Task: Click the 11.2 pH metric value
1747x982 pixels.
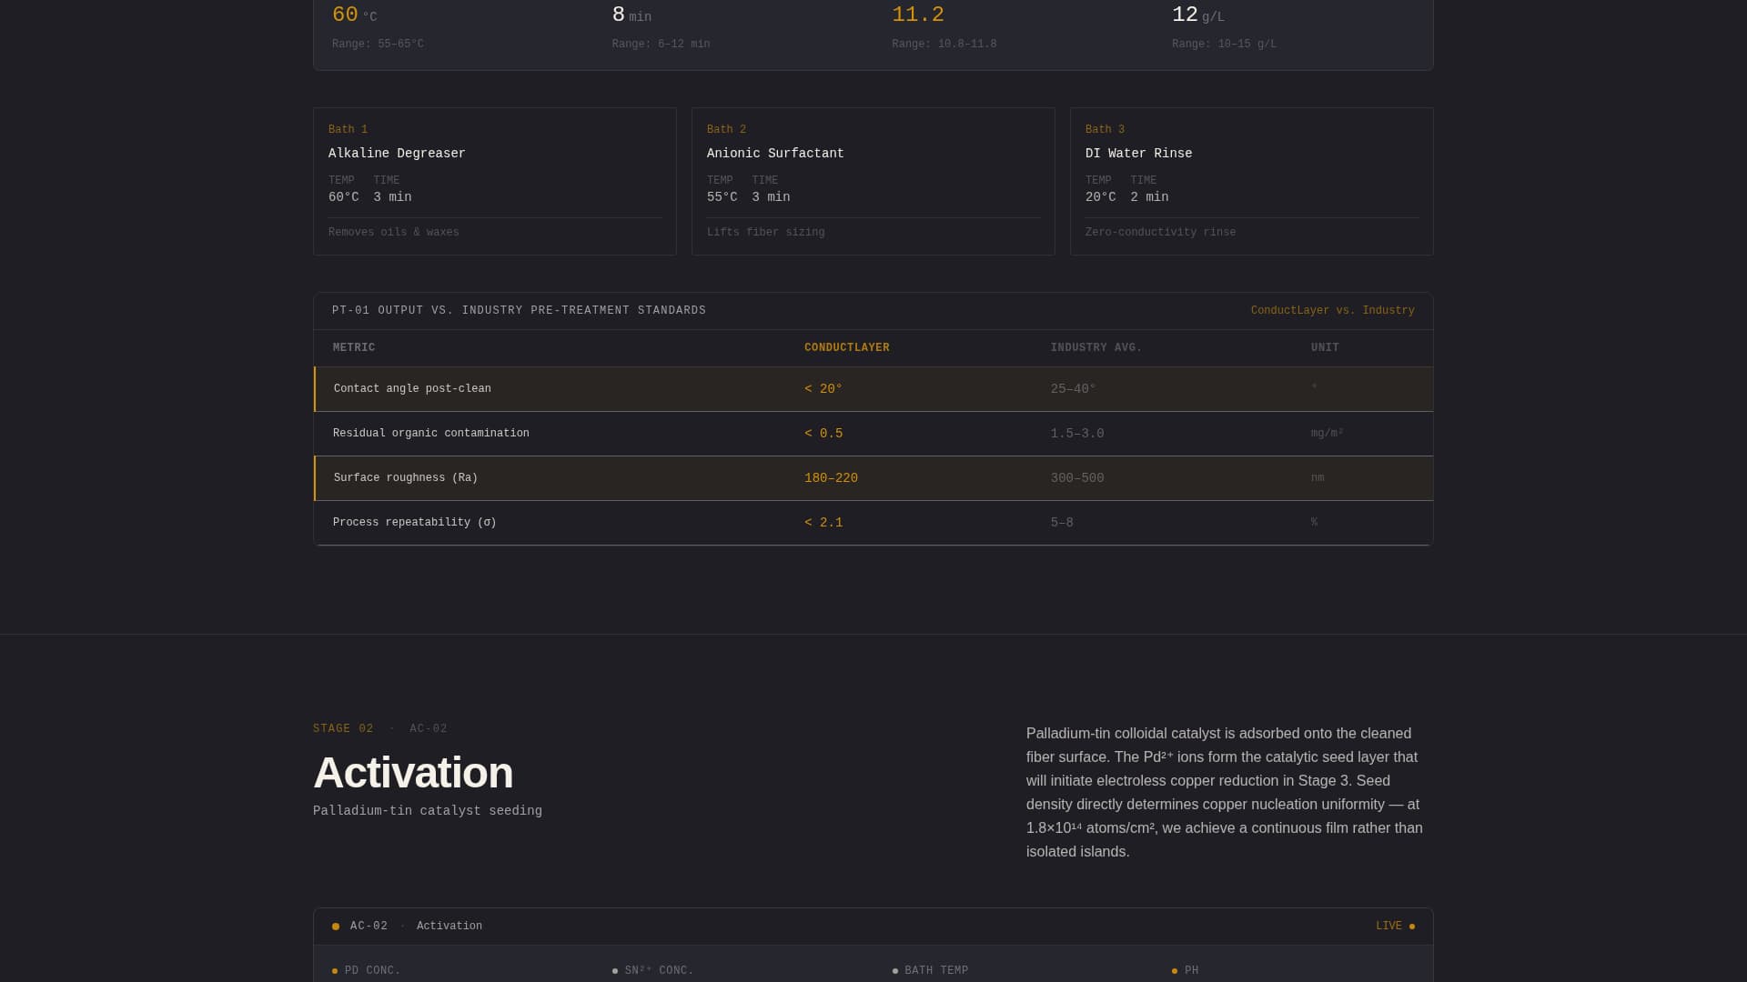Action: coord(917,15)
